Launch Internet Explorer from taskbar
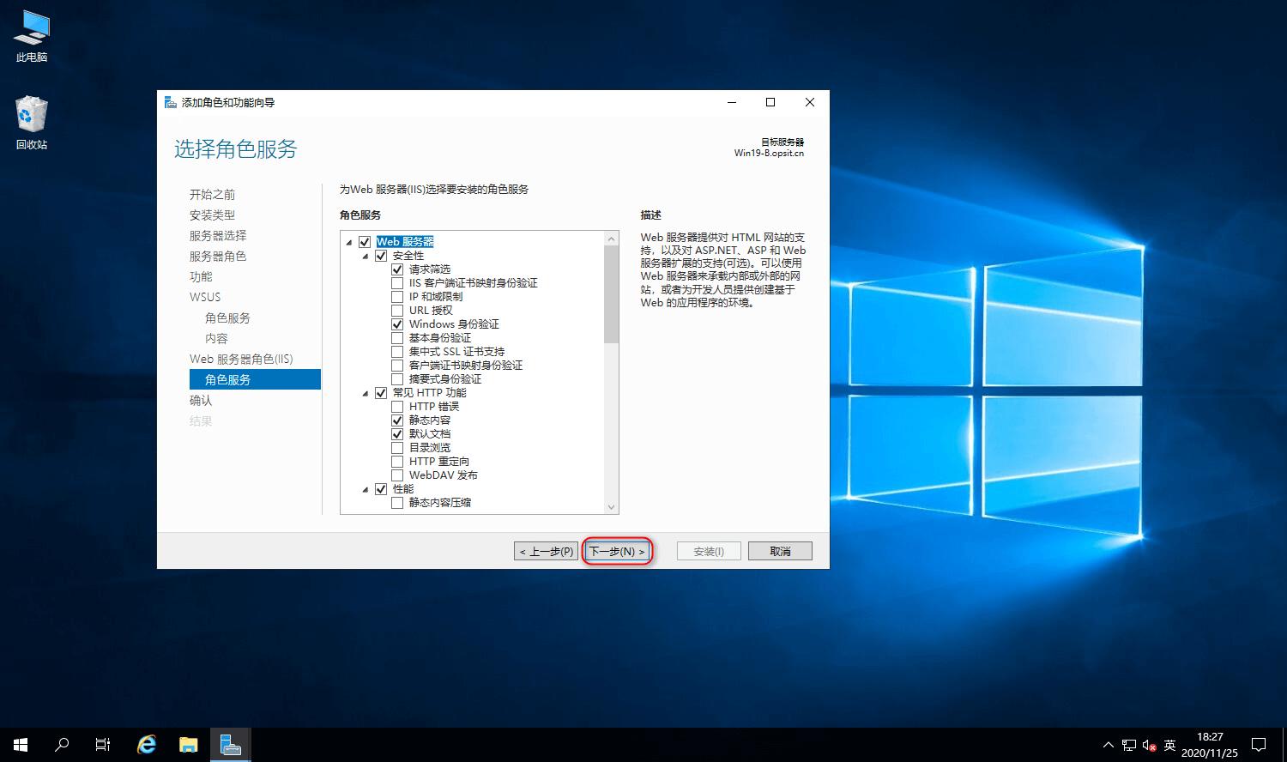This screenshot has width=1287, height=762. pos(147,745)
